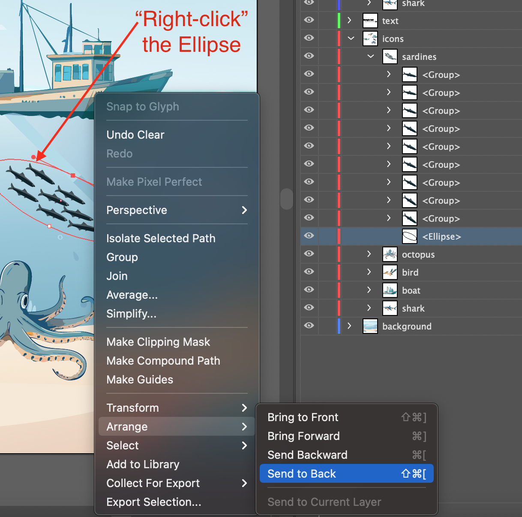This screenshot has height=517, width=522.
Task: Toggle visibility of the background layer
Action: (x=309, y=326)
